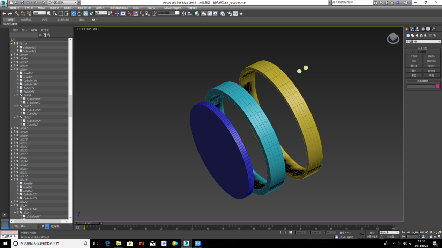Open the 标准基本体 dropdown
The height and width of the screenshot is (248, 442).
coord(423,42)
